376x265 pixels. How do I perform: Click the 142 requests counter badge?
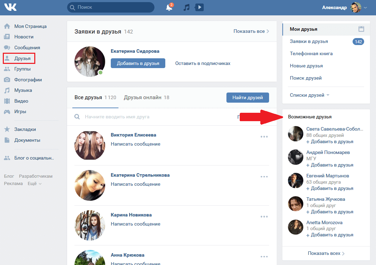358,42
